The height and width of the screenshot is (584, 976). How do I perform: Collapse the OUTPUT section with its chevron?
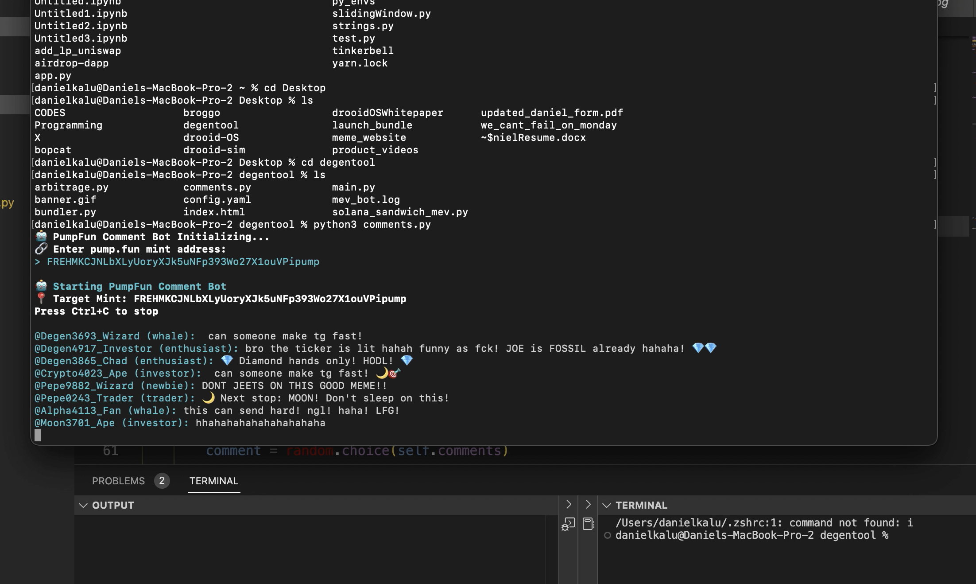click(83, 505)
